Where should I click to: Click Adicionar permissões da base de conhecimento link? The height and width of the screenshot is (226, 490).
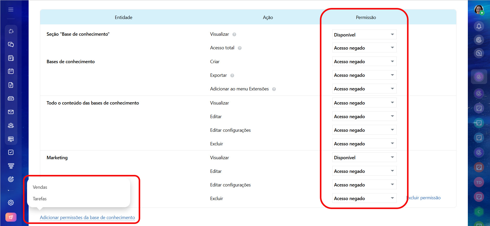pyautogui.click(x=87, y=218)
